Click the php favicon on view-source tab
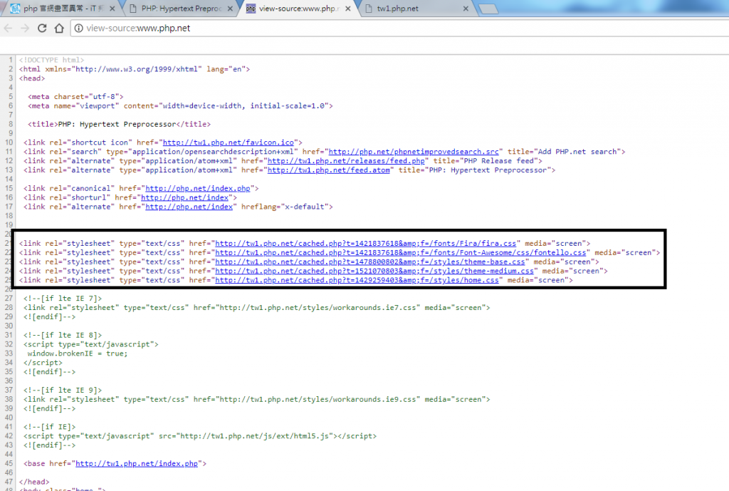The width and height of the screenshot is (729, 491). [251, 9]
